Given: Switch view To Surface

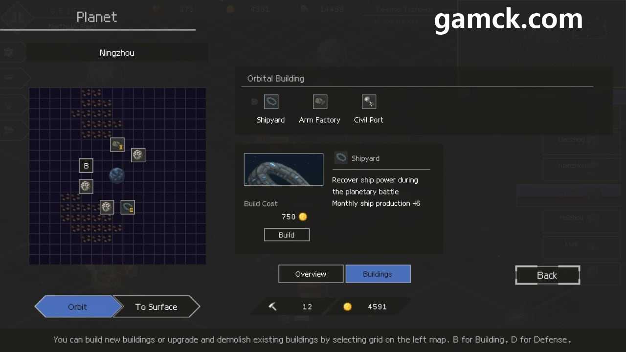Looking at the screenshot, I should click(x=156, y=307).
